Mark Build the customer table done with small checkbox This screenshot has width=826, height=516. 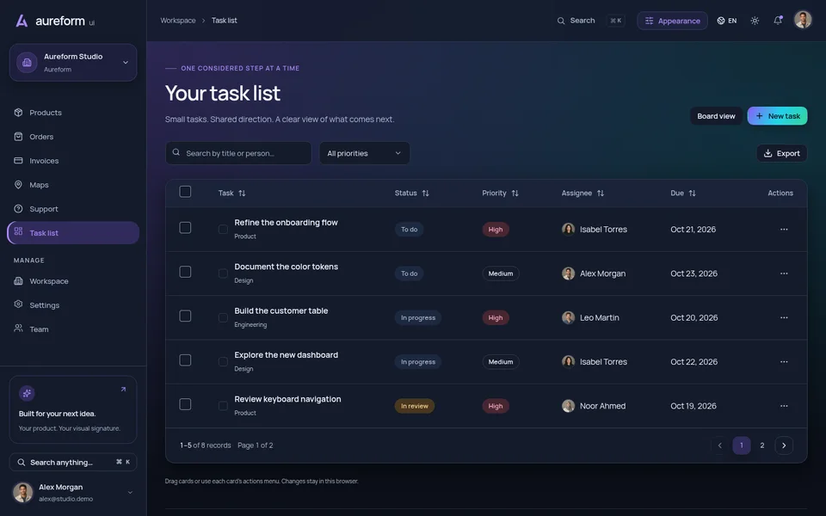224,318
